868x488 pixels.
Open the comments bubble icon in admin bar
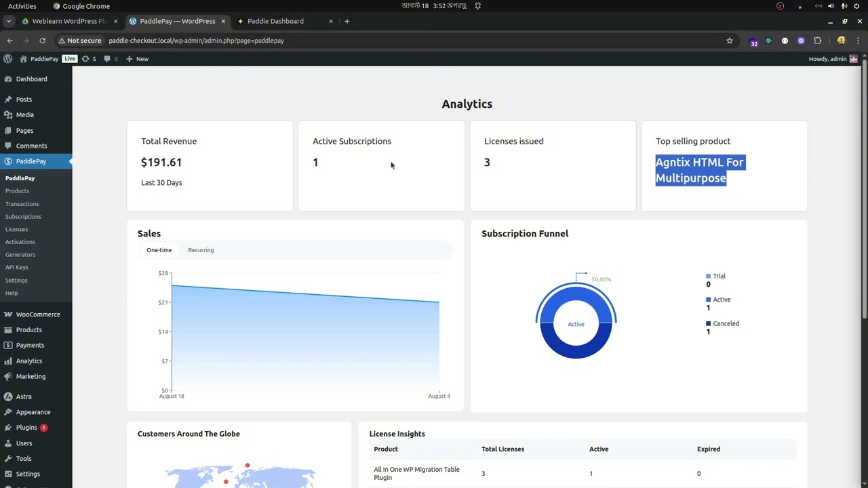pyautogui.click(x=111, y=59)
